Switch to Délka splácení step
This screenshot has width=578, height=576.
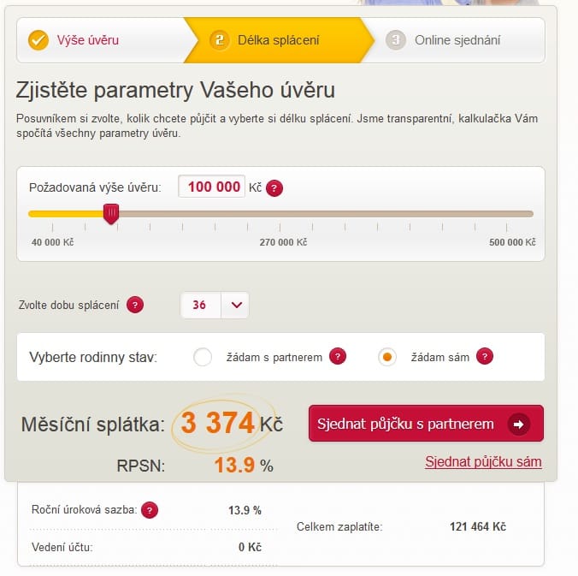click(x=278, y=40)
